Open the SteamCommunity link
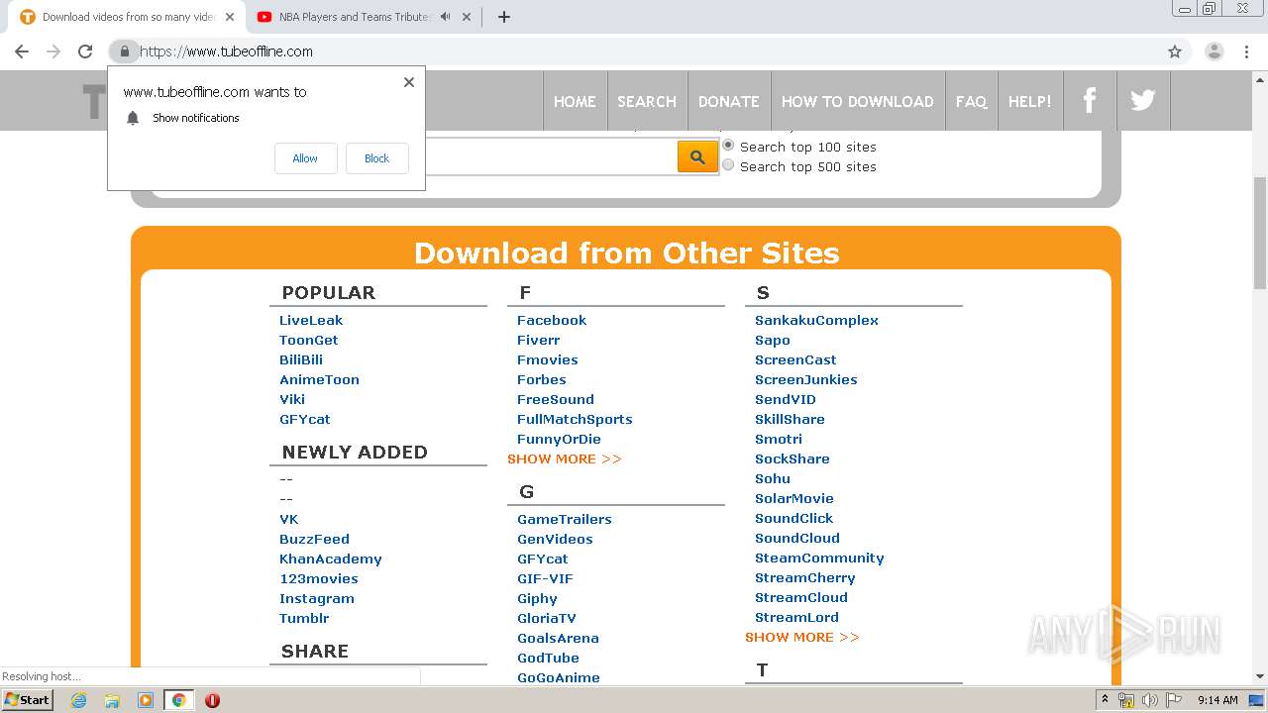Viewport: 1268px width, 713px height. click(x=819, y=558)
